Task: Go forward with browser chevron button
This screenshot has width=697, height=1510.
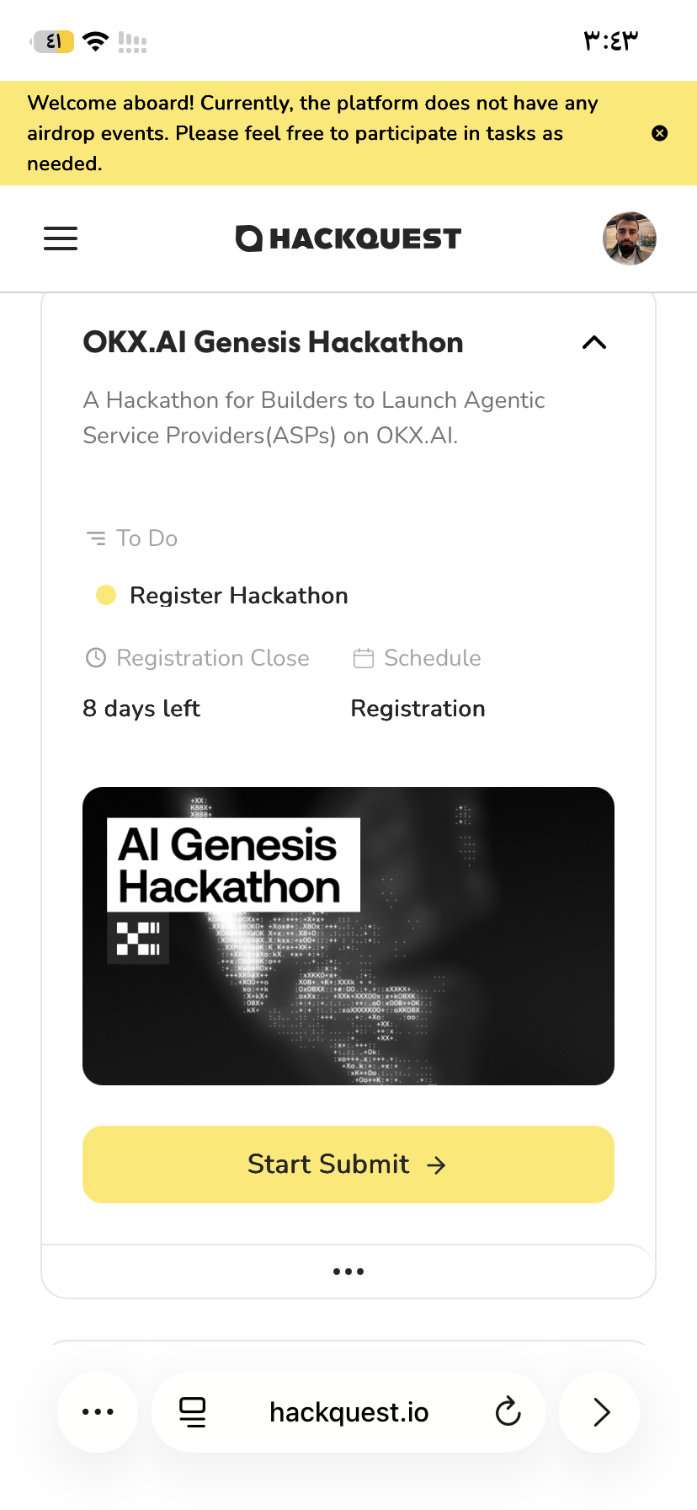Action: pyautogui.click(x=599, y=1412)
